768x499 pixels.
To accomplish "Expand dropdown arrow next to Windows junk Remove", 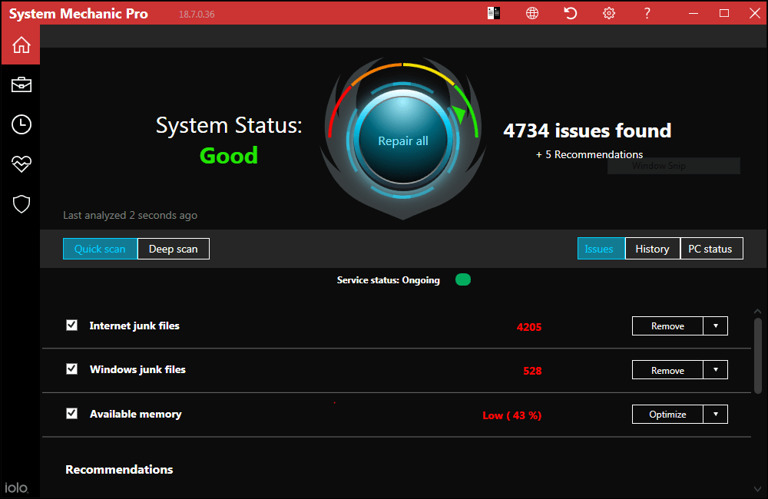I will tap(716, 370).
